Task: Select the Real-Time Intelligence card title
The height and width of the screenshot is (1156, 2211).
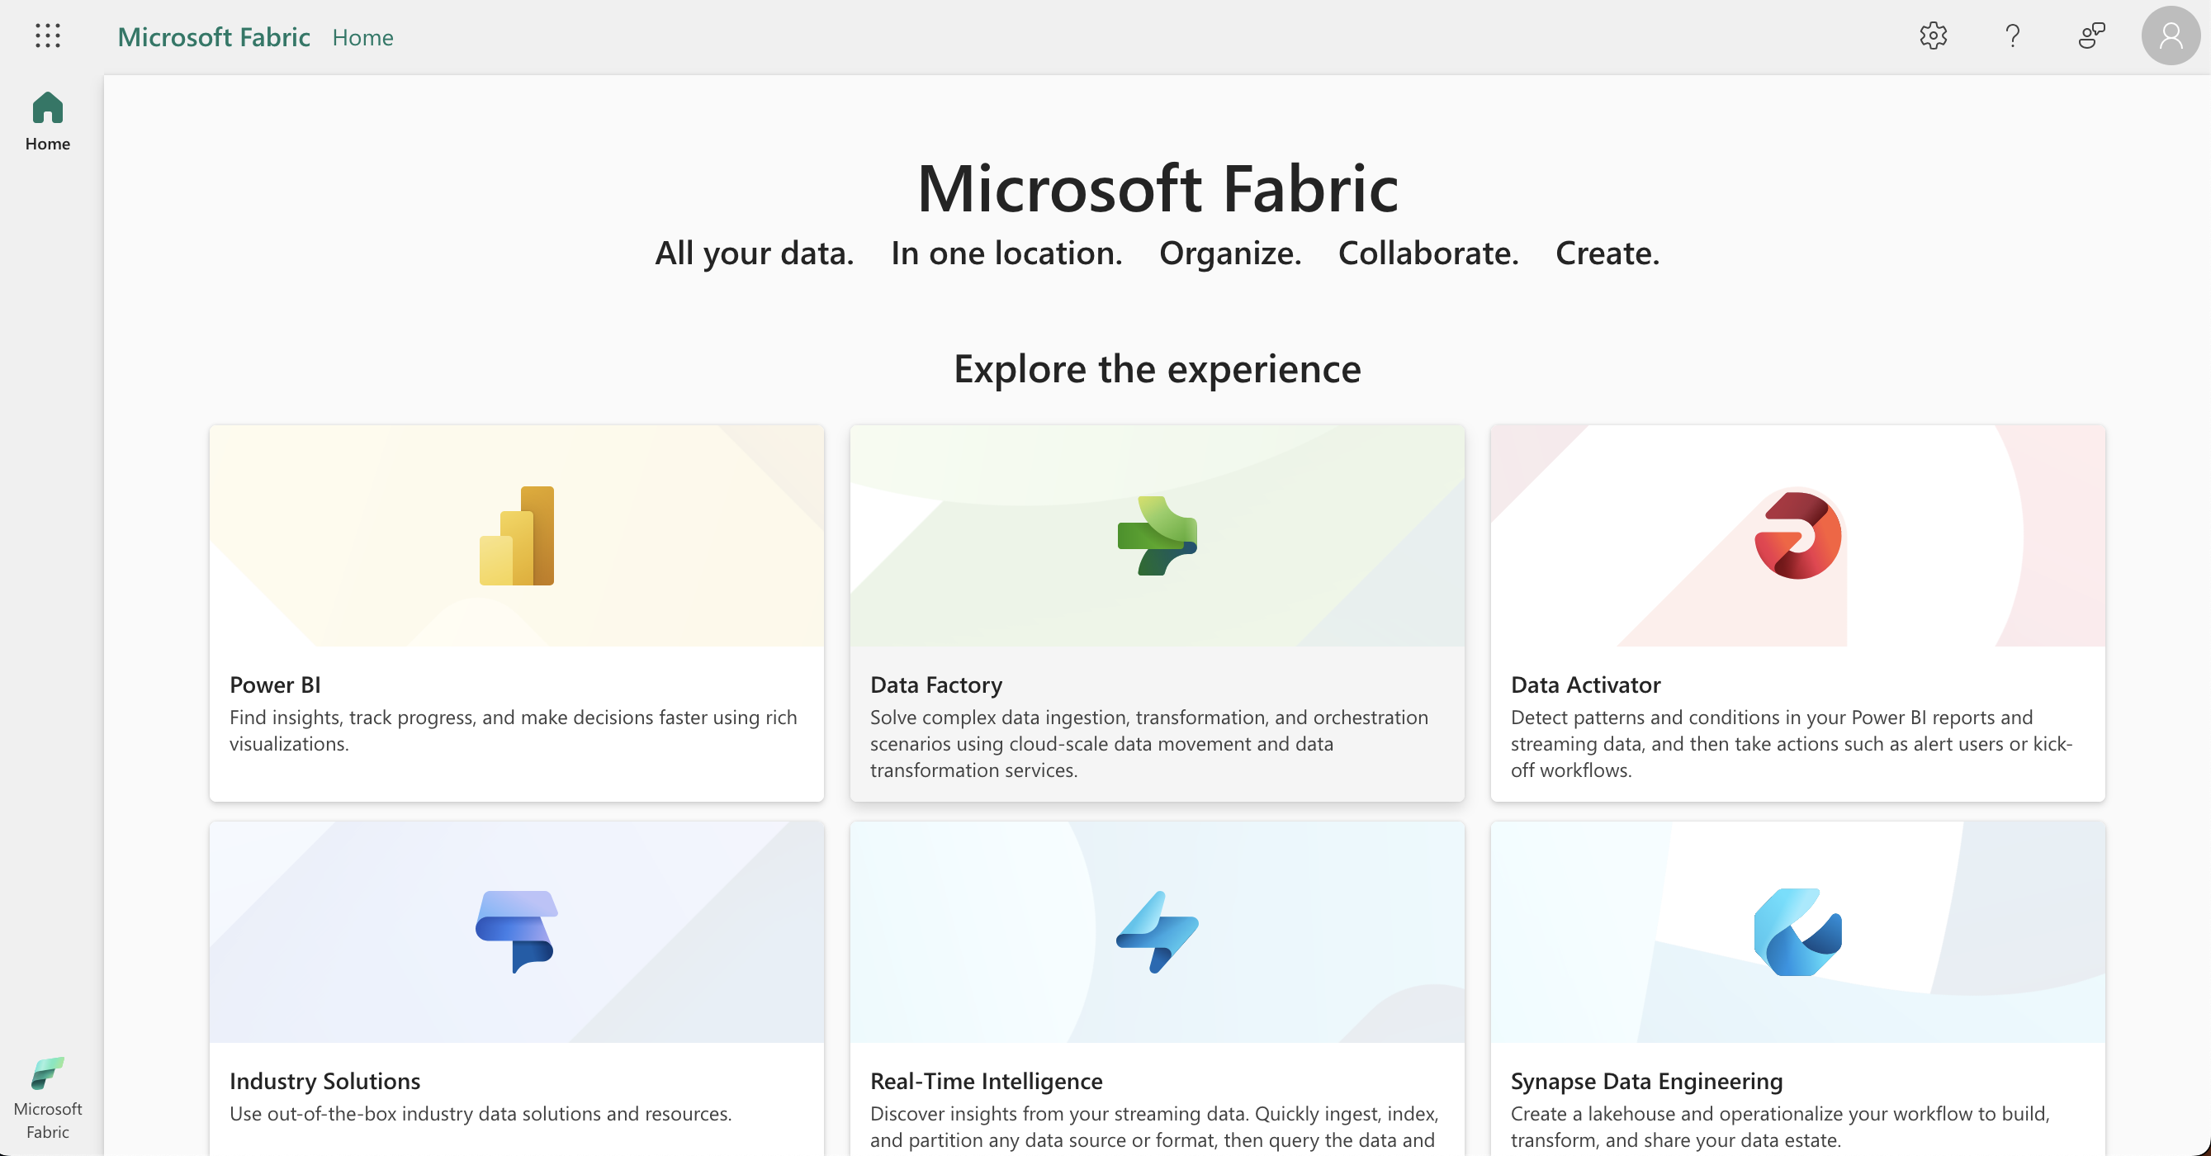Action: (985, 1081)
